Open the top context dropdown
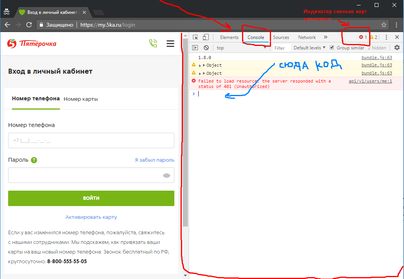404x279 pixels. (241, 48)
